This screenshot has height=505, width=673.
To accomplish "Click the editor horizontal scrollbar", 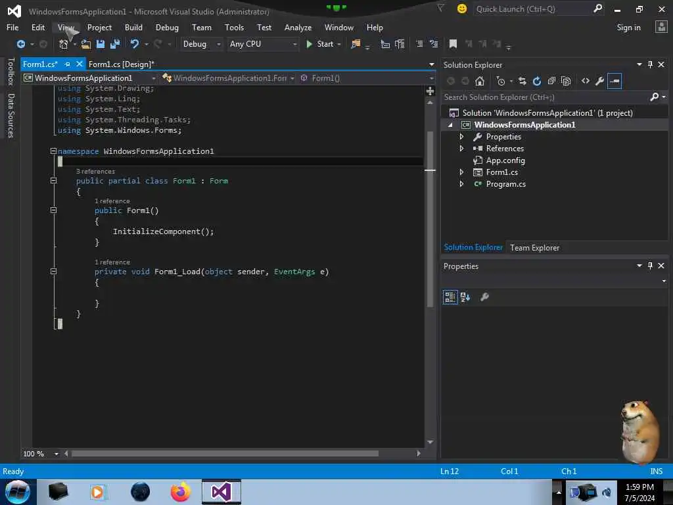I will coord(225,454).
